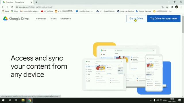Open the Google Translate bookmark
Viewport: 184px width, 103px height.
coord(143,11)
